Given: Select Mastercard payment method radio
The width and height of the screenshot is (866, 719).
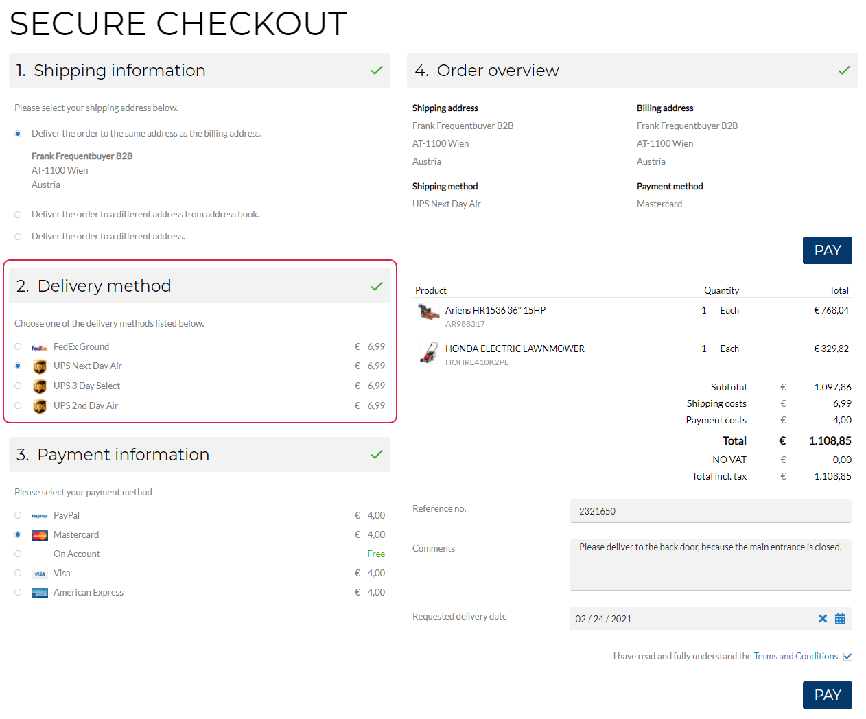Looking at the screenshot, I should tap(18, 534).
